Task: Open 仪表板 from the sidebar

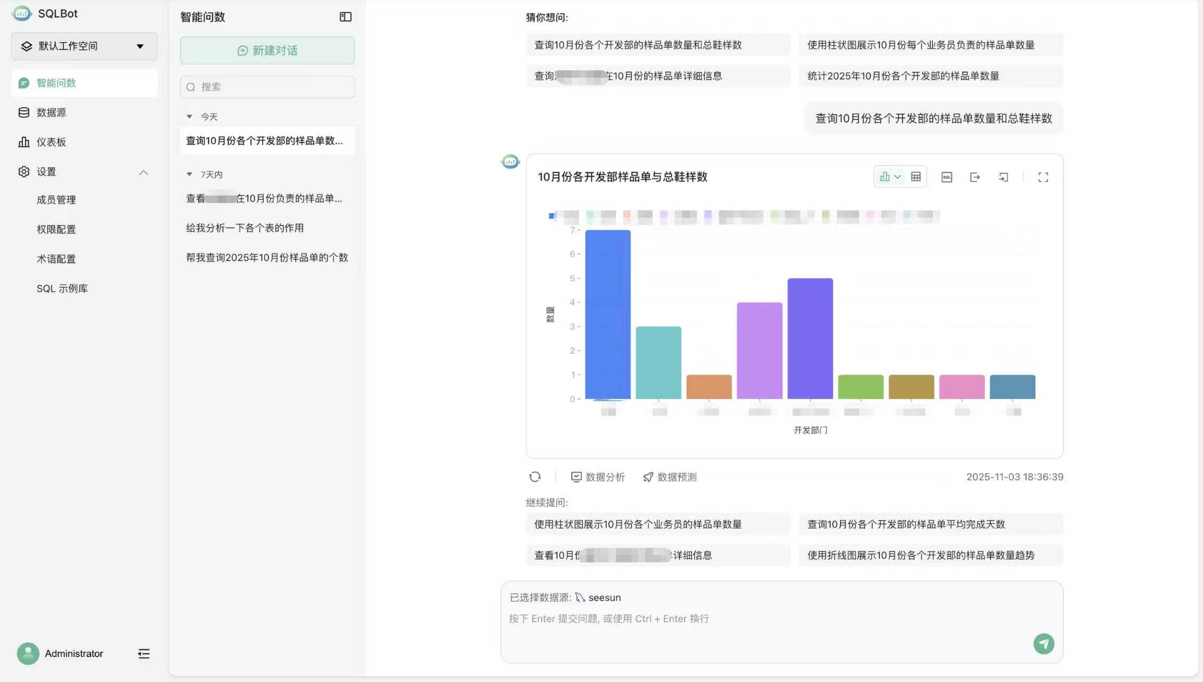Action: (51, 142)
